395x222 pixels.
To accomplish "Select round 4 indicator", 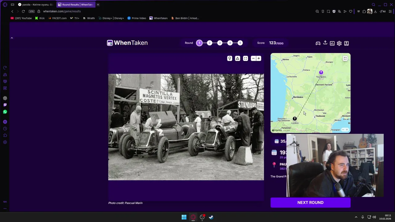I will [x=230, y=43].
